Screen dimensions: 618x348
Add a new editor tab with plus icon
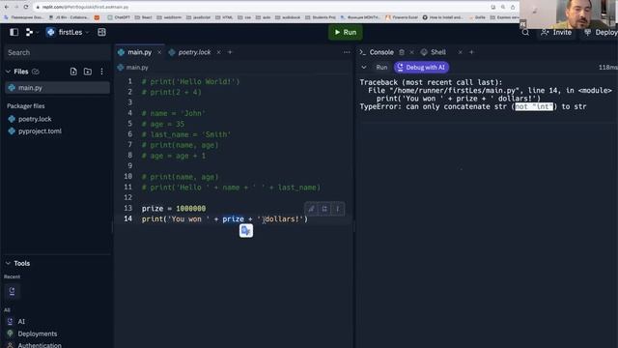tap(230, 52)
